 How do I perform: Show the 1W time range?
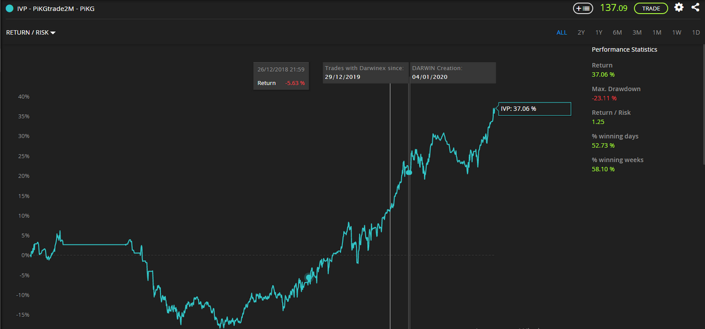pyautogui.click(x=677, y=33)
